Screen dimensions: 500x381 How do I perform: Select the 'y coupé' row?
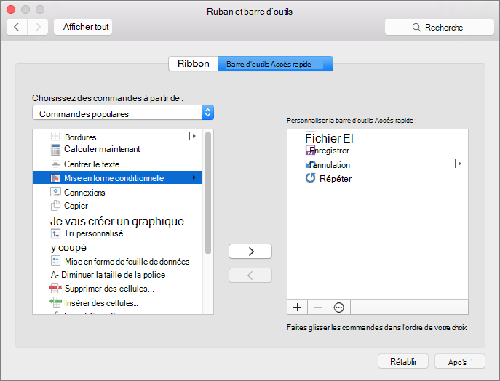pos(117,247)
